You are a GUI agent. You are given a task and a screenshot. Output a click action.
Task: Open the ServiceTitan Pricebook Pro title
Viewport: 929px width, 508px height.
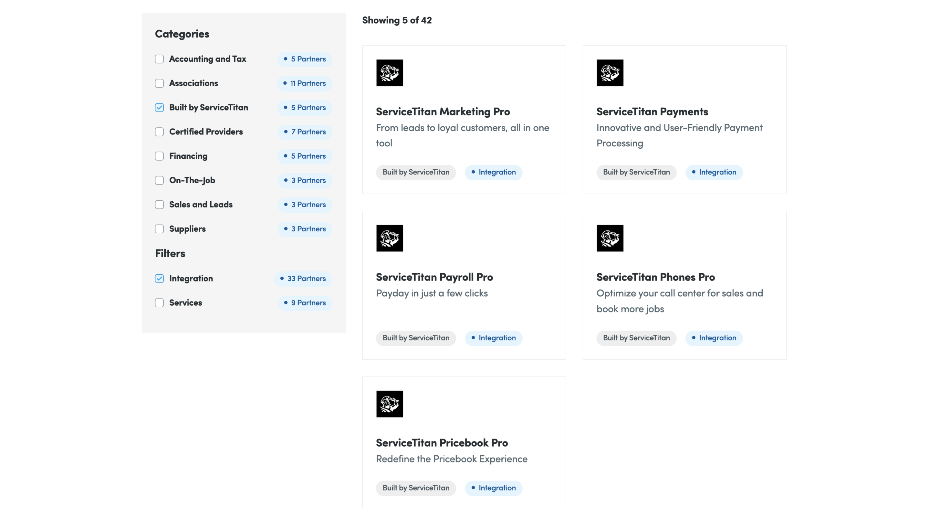coord(442,443)
